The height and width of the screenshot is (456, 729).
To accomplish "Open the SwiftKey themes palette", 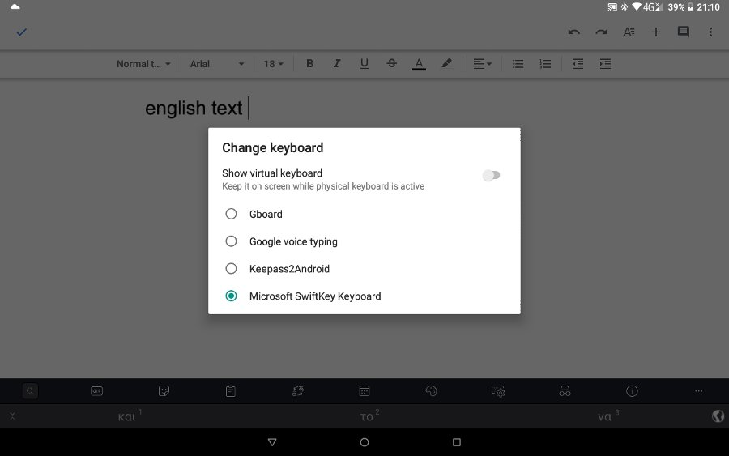I will (x=432, y=391).
